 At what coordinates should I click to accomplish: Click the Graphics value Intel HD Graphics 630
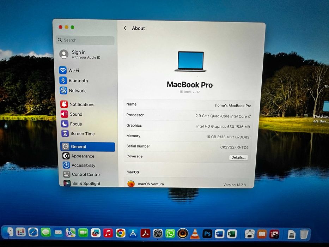tap(223, 126)
